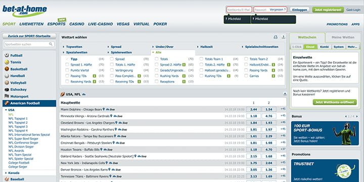Expand the Halbzeit bet type group
Image resolution: width=364 pixels, height=182 pixels.
205,47
